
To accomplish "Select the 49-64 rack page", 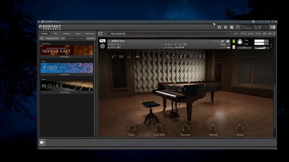I will point(258,34).
